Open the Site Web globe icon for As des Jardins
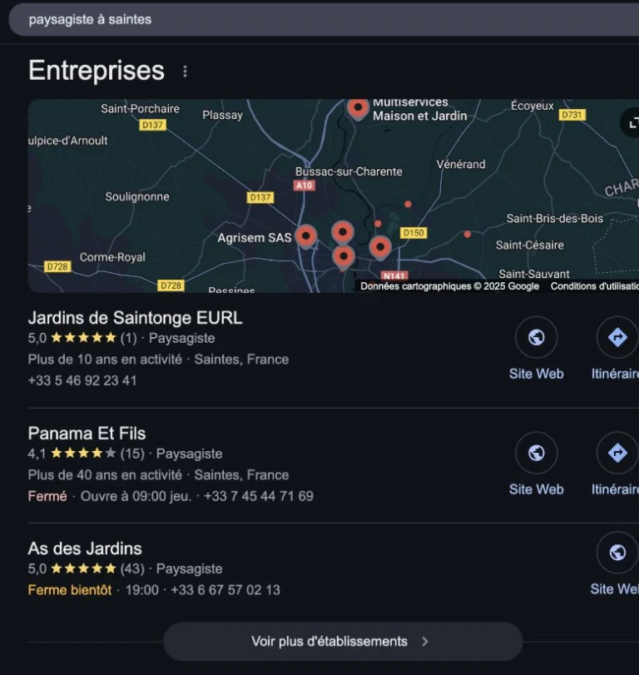The image size is (639, 675). [617, 553]
